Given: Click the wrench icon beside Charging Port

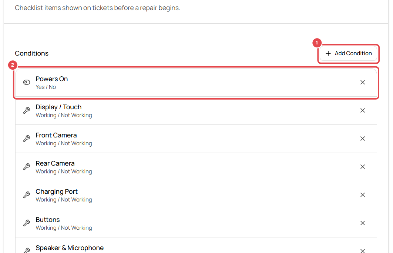Looking at the screenshot, I should pos(27,195).
